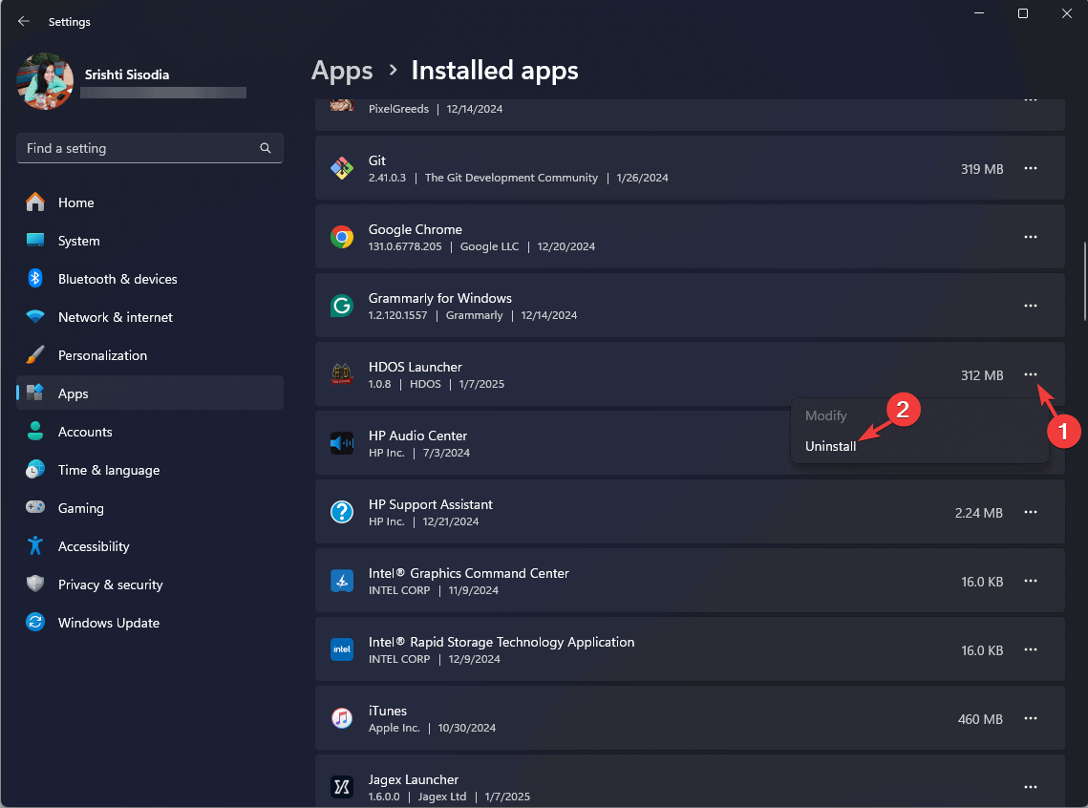Click the Intel Rapid Storage icon
This screenshot has width=1088, height=808.
coord(341,649)
